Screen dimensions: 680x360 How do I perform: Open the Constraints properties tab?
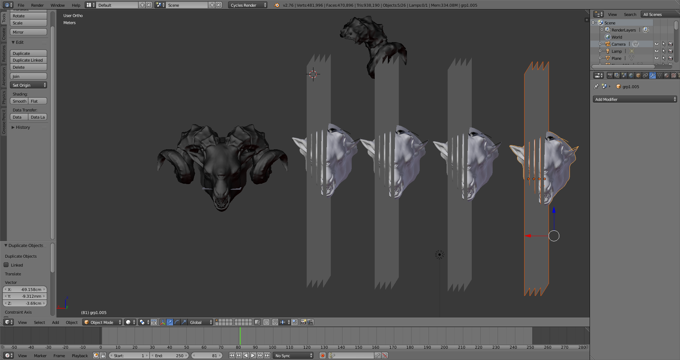point(645,75)
